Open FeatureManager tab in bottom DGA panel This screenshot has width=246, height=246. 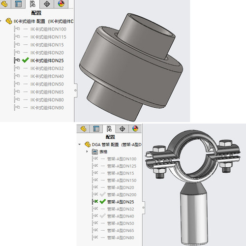click(83, 128)
